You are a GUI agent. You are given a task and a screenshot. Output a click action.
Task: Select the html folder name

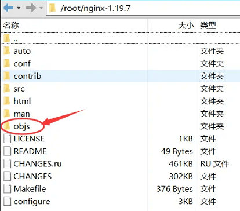pos(22,101)
